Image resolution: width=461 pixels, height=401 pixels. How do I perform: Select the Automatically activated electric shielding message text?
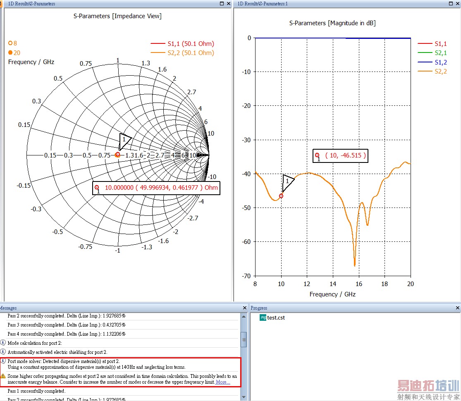(57, 352)
